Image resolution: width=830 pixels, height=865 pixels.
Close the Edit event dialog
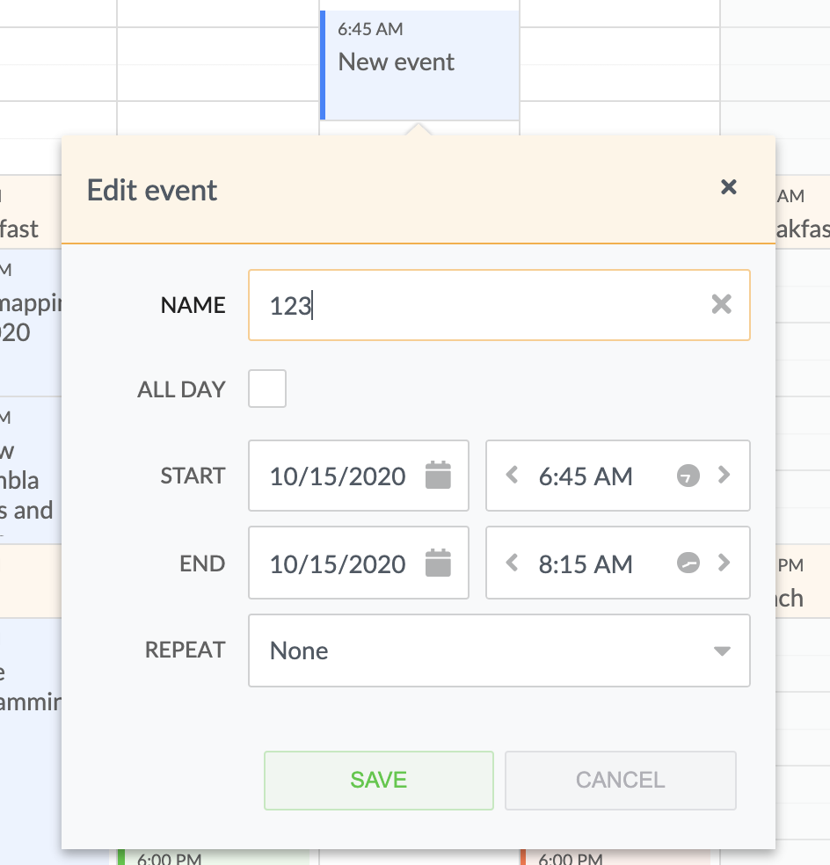pyautogui.click(x=729, y=187)
